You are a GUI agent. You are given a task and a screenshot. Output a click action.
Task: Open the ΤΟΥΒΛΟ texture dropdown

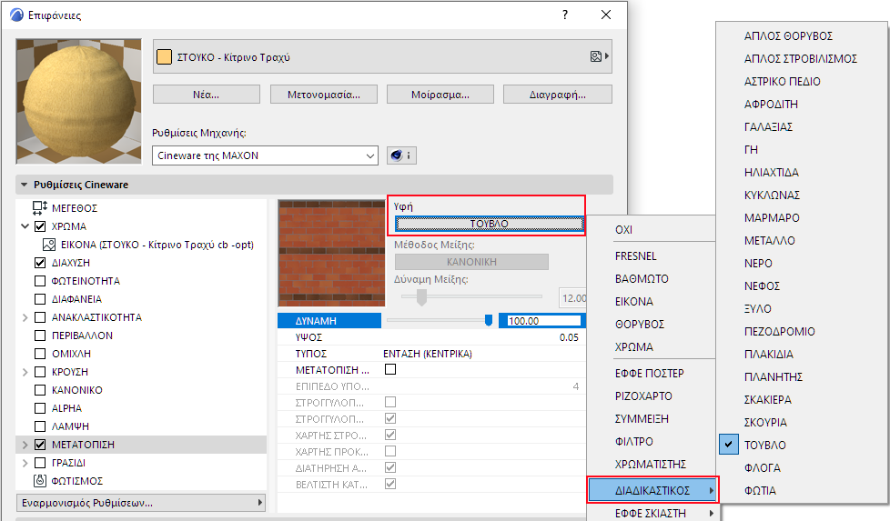489,224
